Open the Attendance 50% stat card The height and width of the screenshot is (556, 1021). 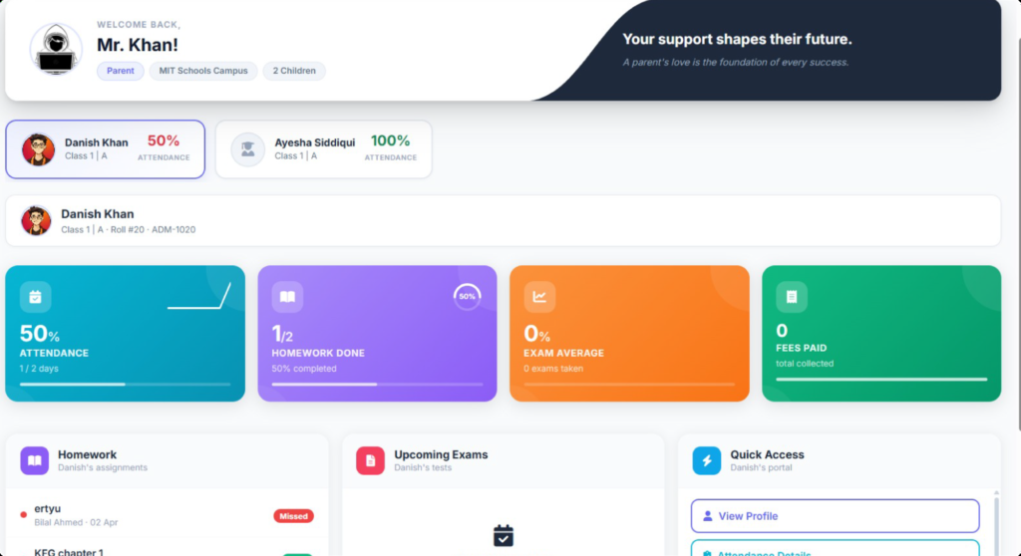[125, 334]
